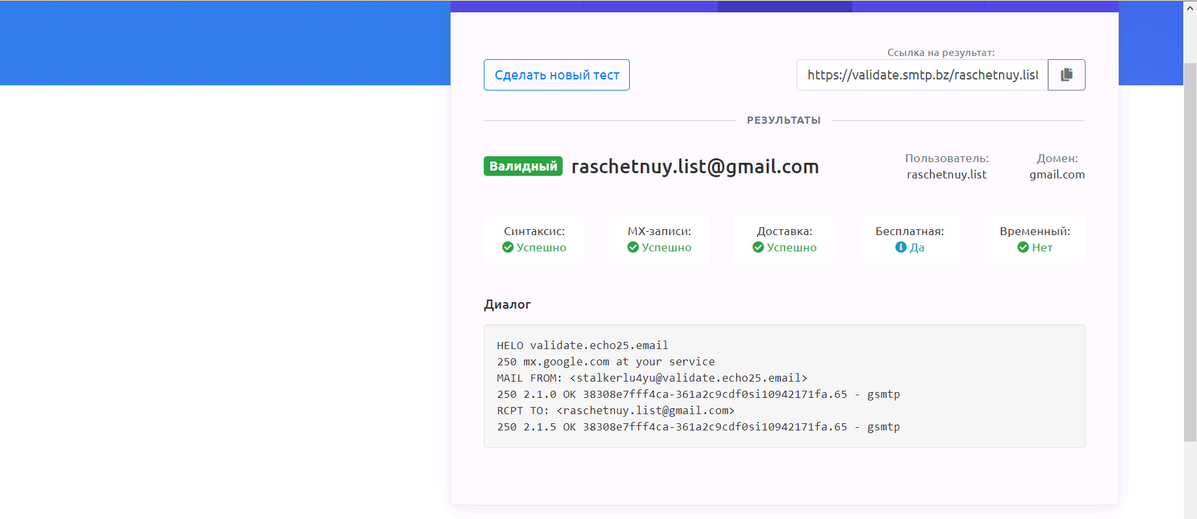Click the Диалог section heading
Image resolution: width=1197 pixels, height=519 pixels.
click(507, 304)
